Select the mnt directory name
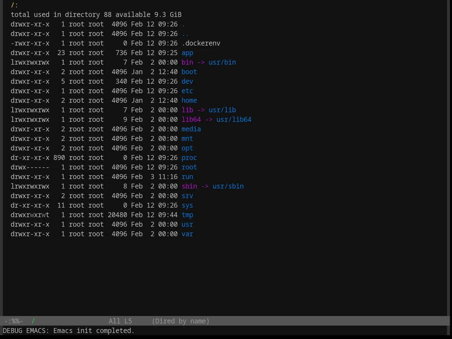Image resolution: width=452 pixels, height=339 pixels. pos(187,139)
